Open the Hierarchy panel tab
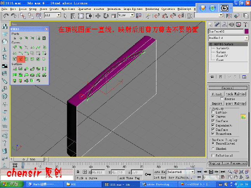Image resolution: width=251 pixels, height=188 pixels. tap(224, 24)
